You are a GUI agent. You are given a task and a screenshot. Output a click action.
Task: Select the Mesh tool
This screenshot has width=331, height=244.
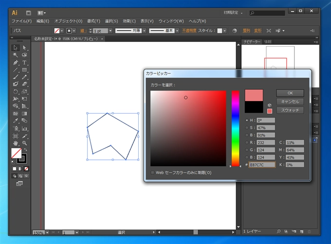(16, 114)
